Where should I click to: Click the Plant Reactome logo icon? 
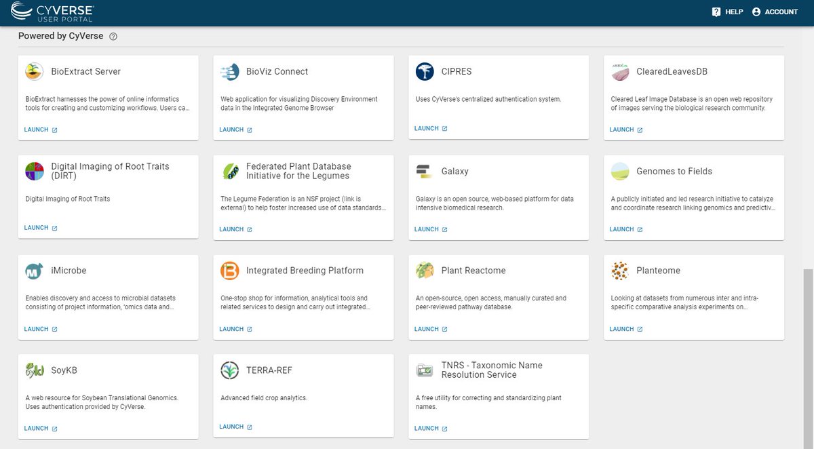click(x=425, y=271)
